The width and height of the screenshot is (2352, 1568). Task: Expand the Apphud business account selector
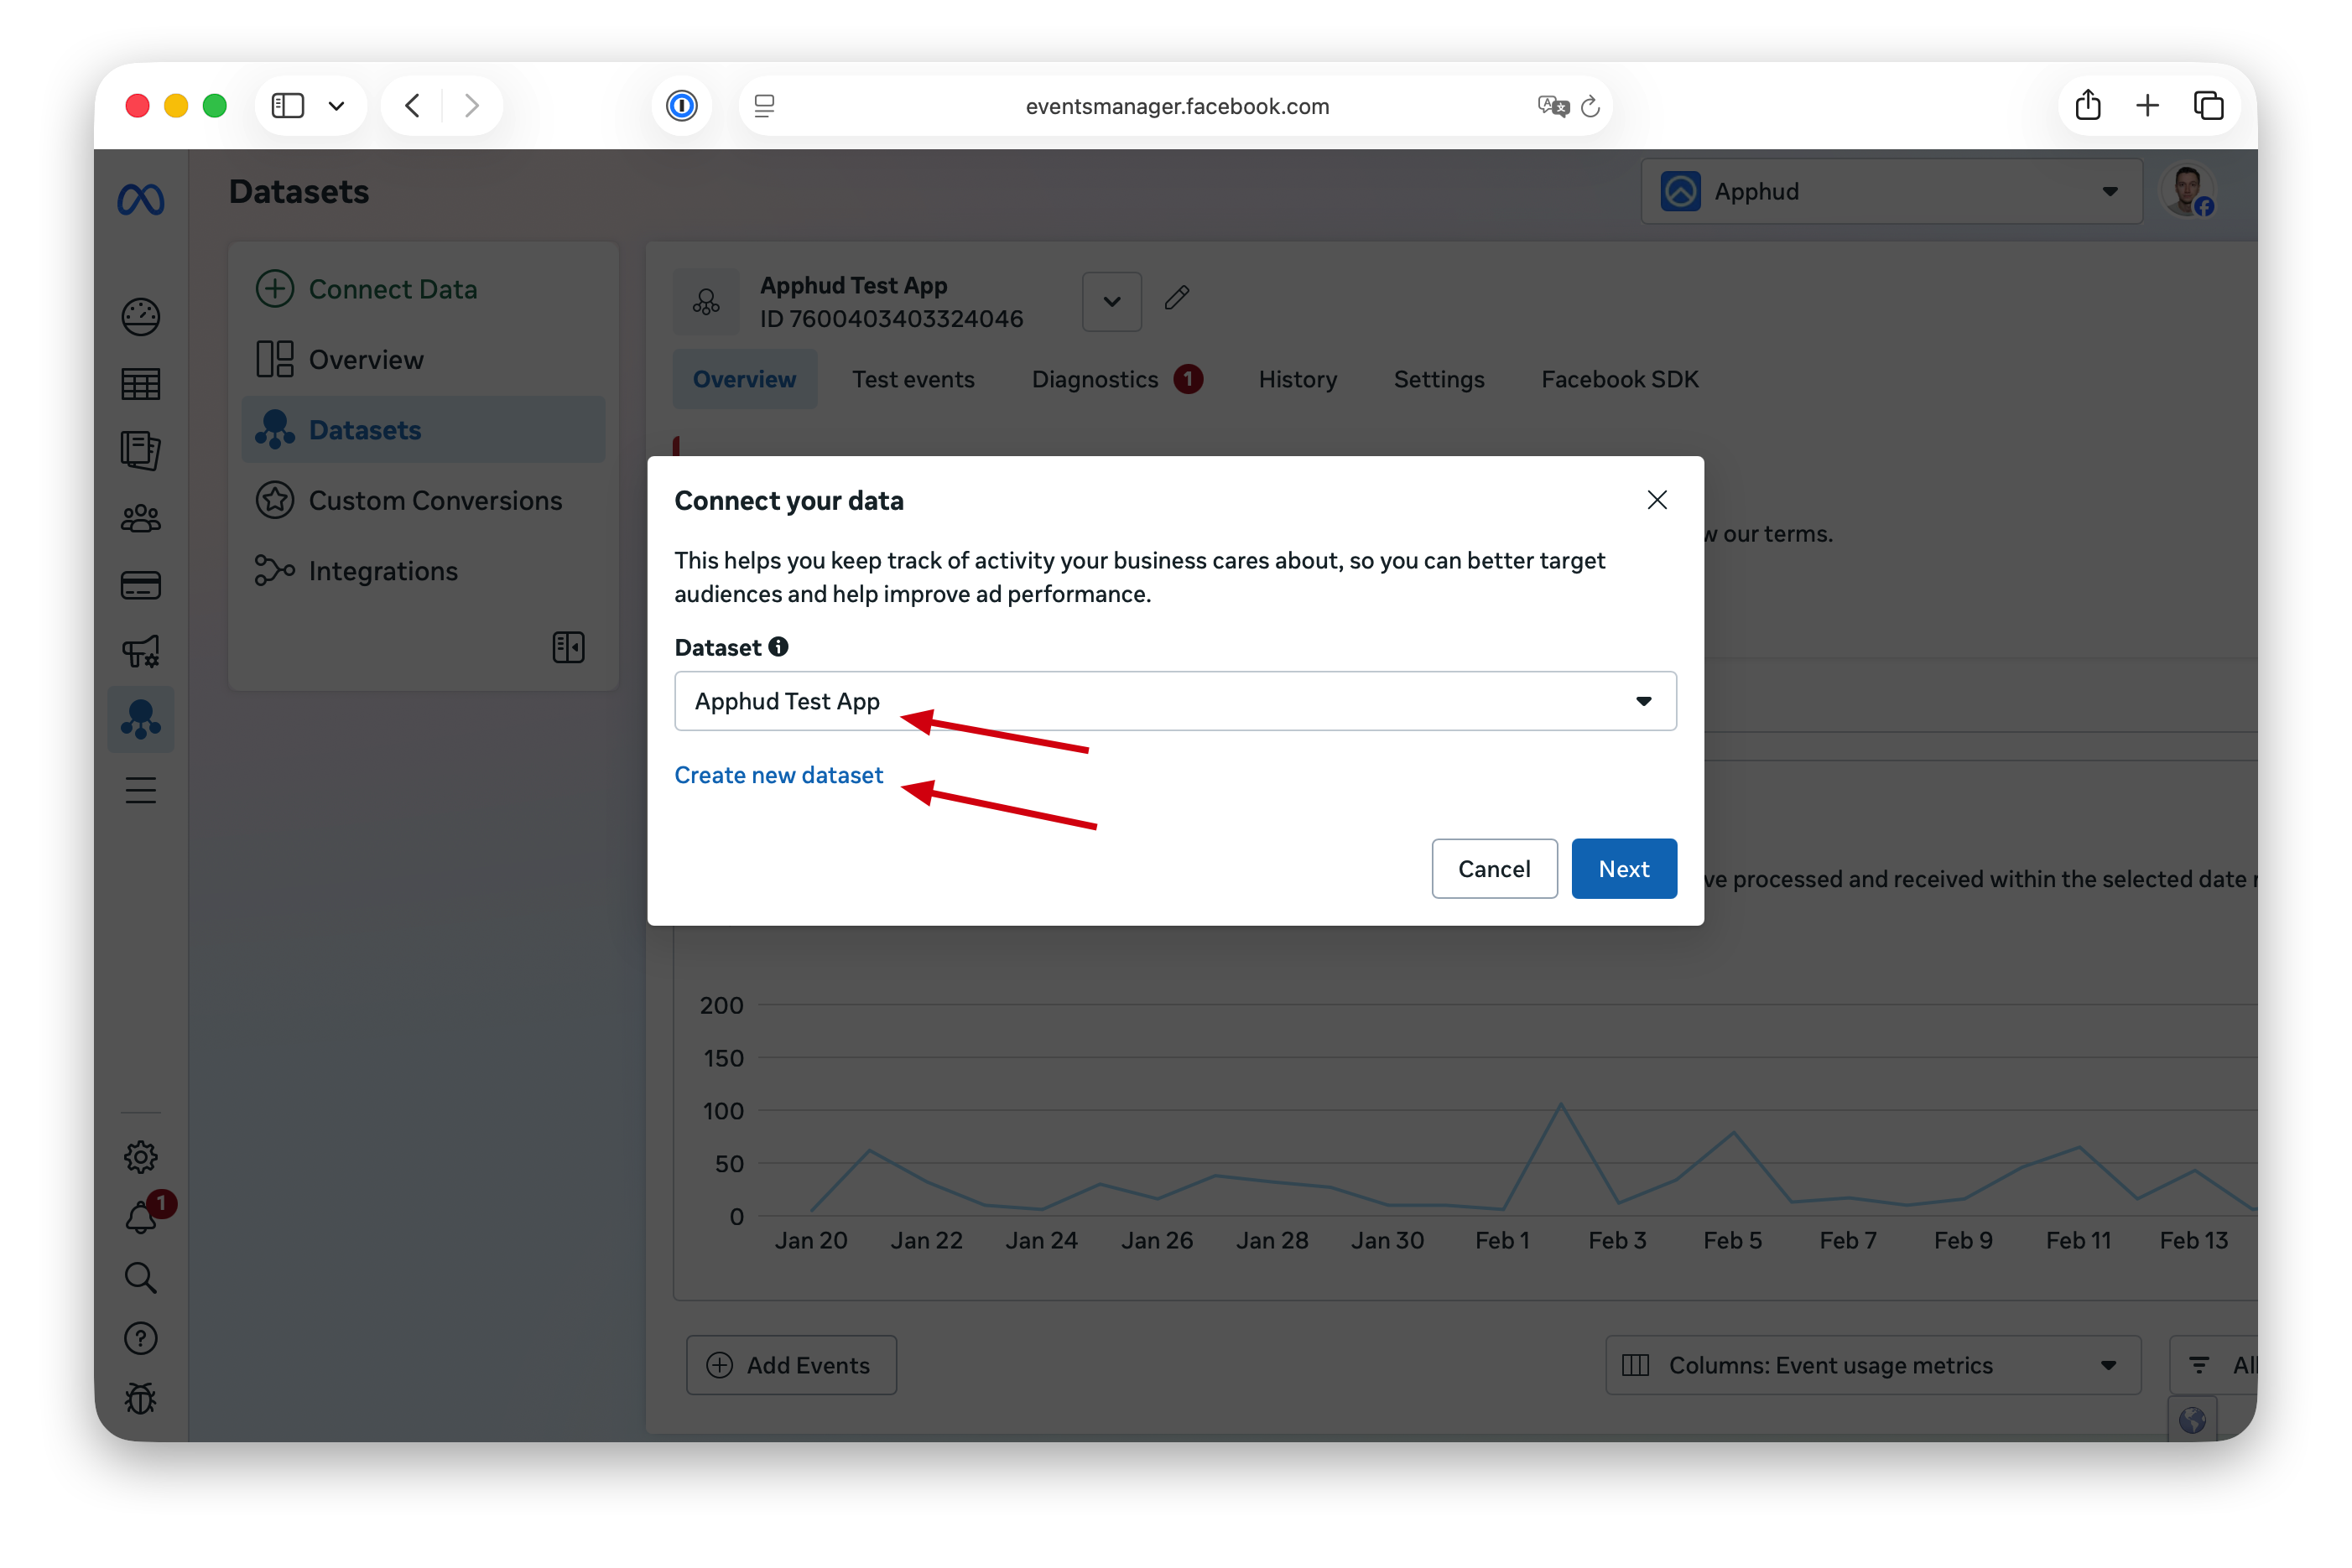(1891, 192)
